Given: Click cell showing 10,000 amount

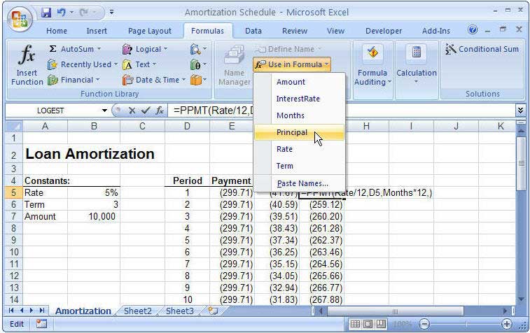Looking at the screenshot, I should click(x=94, y=216).
